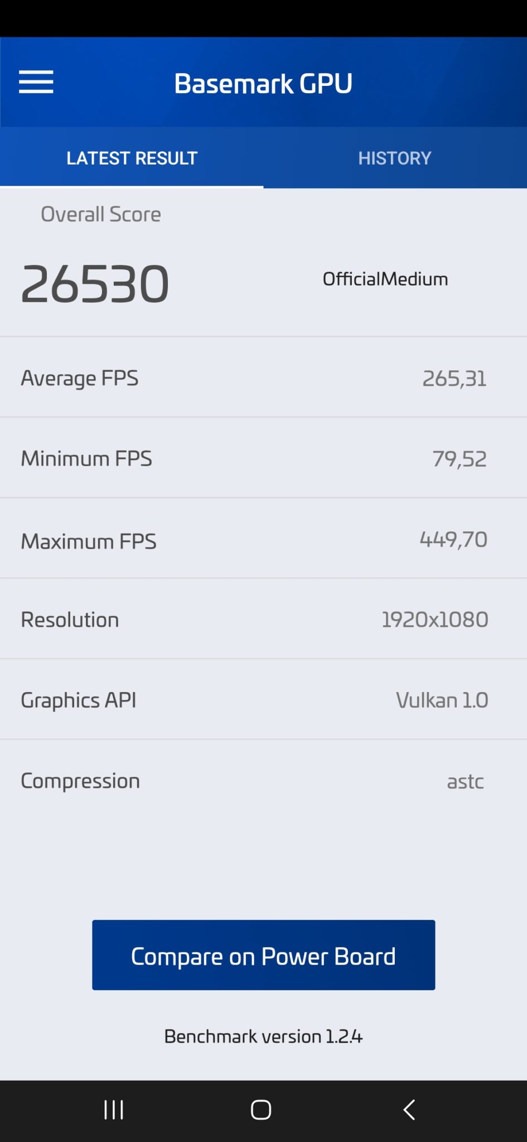
Task: Tap the Maximum FPS value 449,70
Action: 453,539
